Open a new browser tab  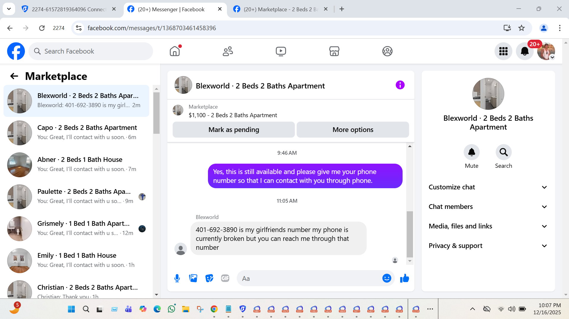tap(342, 9)
